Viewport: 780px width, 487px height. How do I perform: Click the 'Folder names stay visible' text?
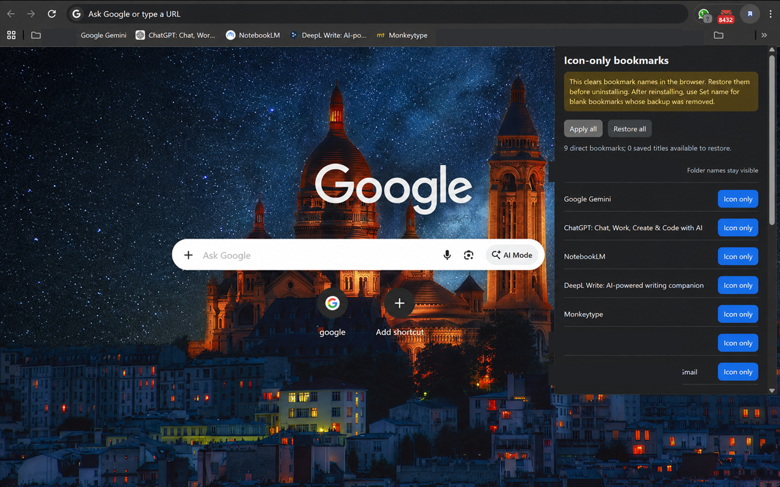click(x=723, y=170)
